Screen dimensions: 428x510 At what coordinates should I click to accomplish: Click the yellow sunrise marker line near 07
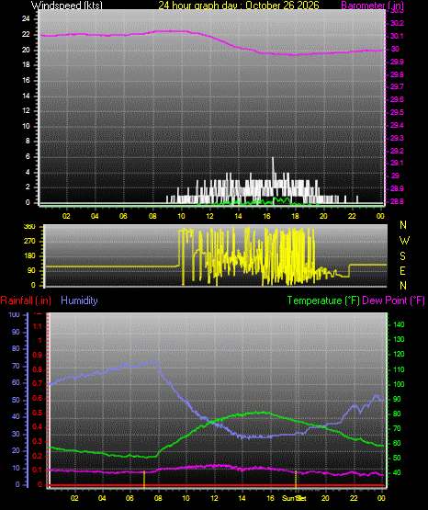(144, 479)
